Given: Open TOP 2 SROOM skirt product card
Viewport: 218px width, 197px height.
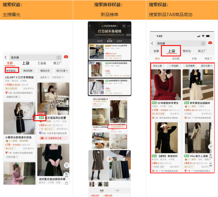Looking at the screenshot, I should pos(110,69).
